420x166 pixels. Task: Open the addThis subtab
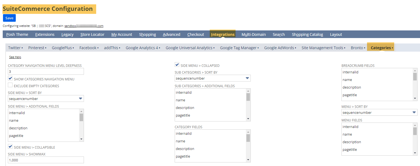pyautogui.click(x=112, y=48)
